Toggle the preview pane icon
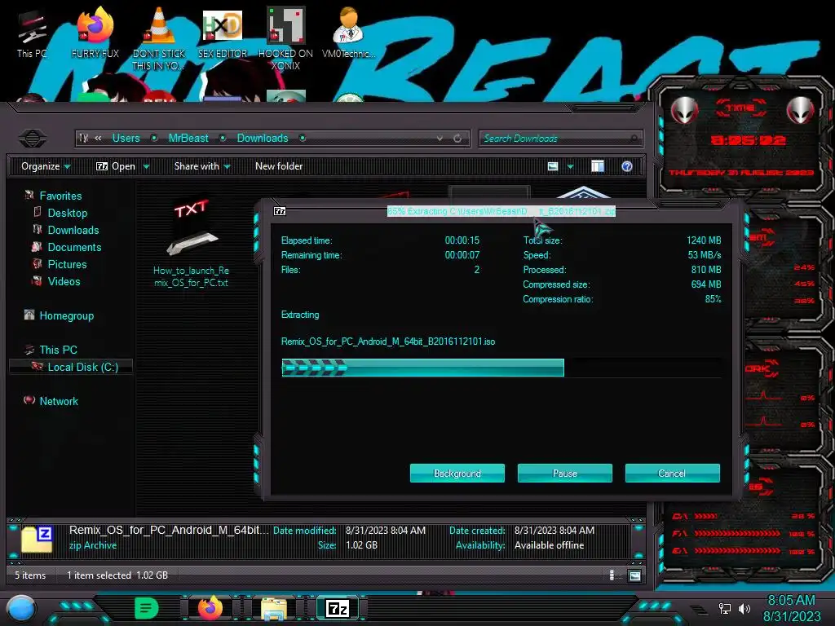The image size is (835, 626). [598, 166]
